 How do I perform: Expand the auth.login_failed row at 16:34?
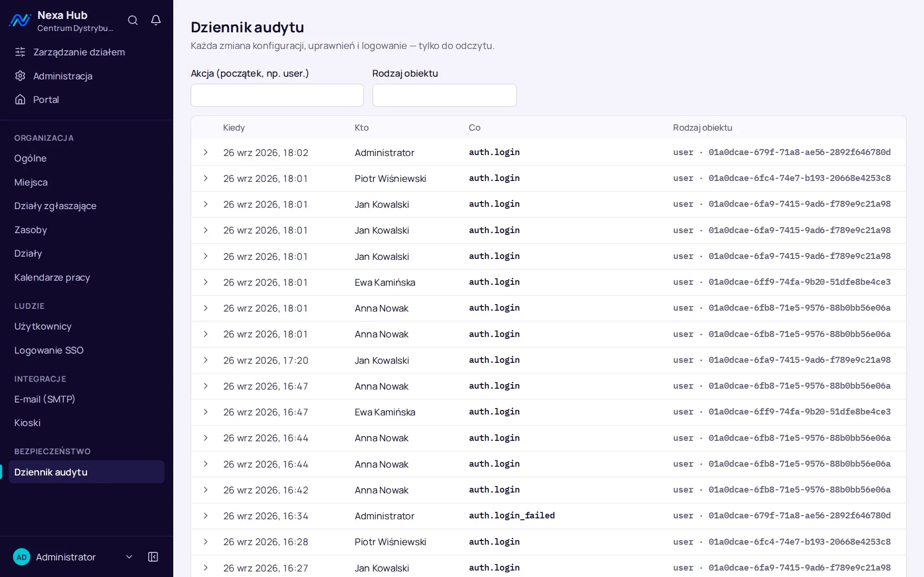point(206,516)
